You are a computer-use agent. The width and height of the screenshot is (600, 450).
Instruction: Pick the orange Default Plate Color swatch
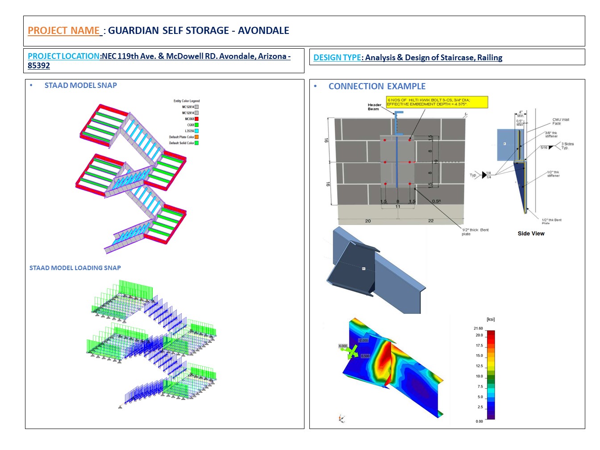click(196, 137)
